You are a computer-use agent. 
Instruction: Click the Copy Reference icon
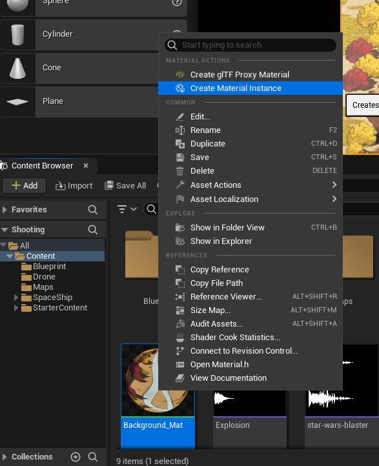click(x=180, y=270)
